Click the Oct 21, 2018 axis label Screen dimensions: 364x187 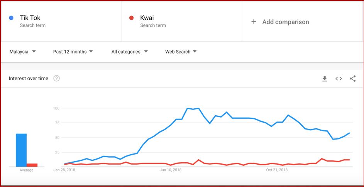(x=277, y=170)
